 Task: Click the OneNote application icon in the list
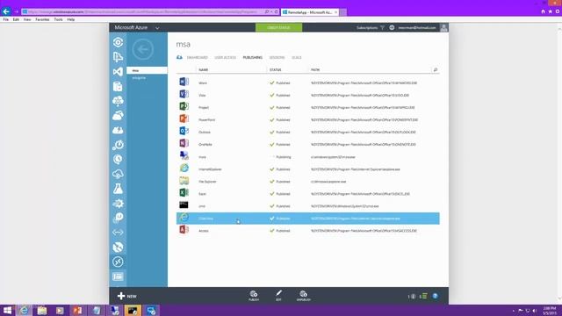tap(184, 143)
